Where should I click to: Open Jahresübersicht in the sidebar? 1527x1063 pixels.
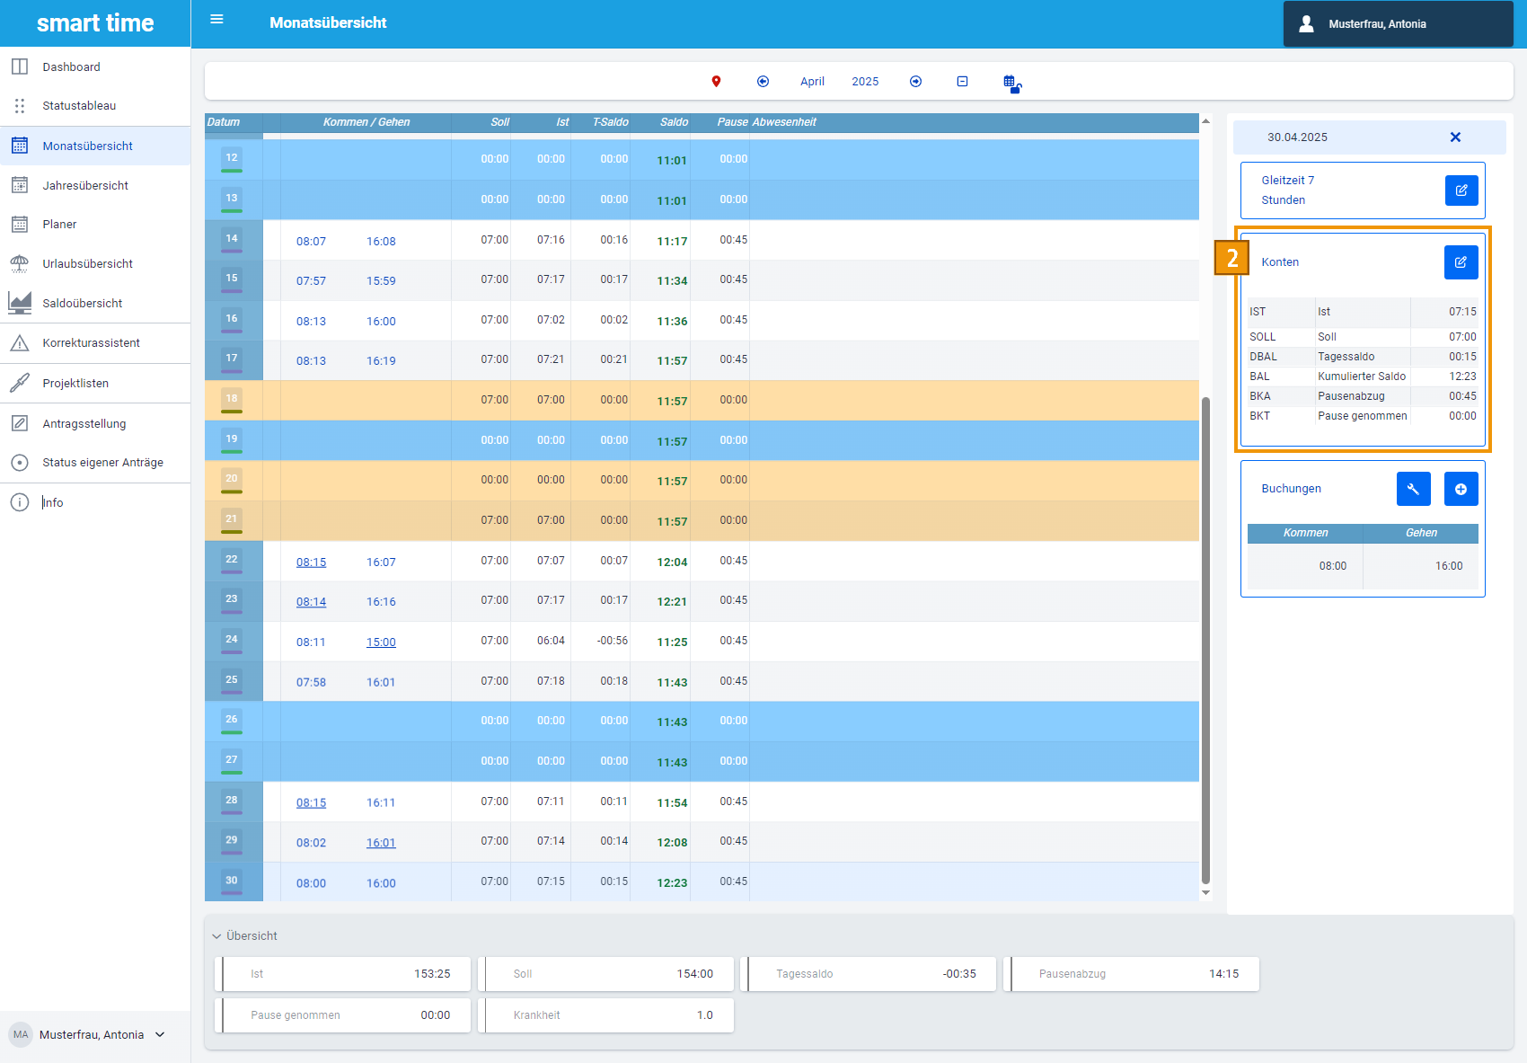[x=85, y=185]
